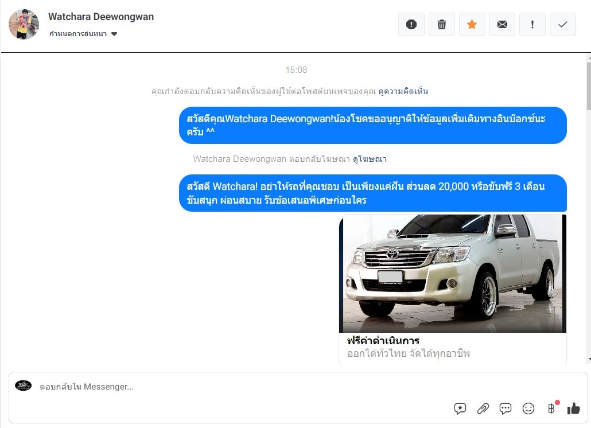
Task: Type in the ตอบกลับใน Messenger reply field
Action: (230, 387)
